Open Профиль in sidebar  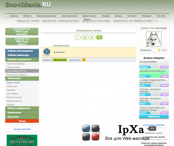click(x=11, y=90)
